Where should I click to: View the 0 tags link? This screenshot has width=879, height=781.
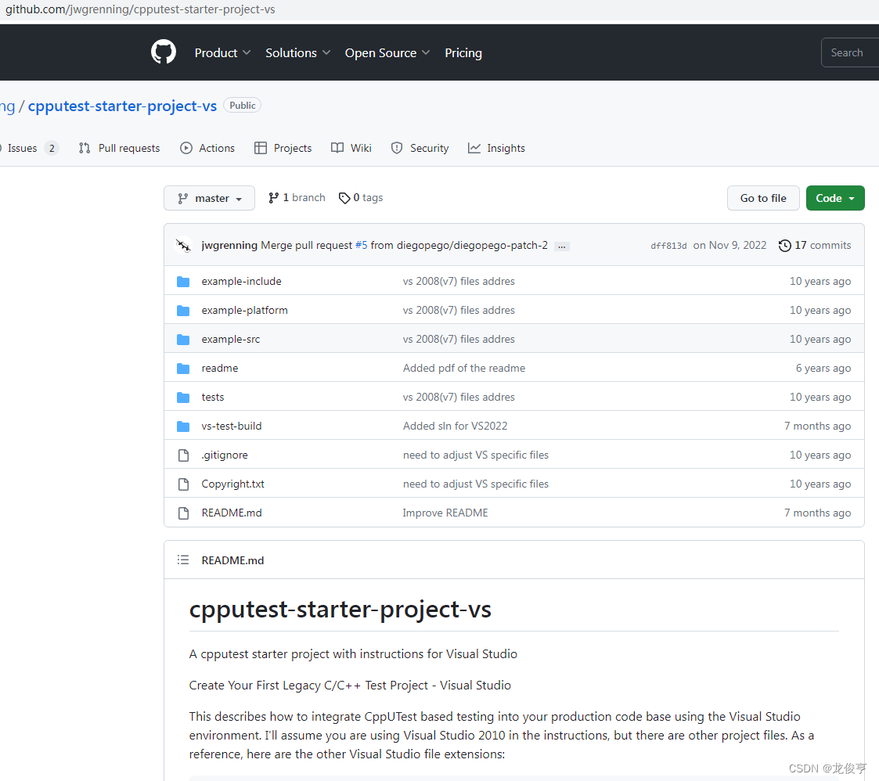(361, 197)
